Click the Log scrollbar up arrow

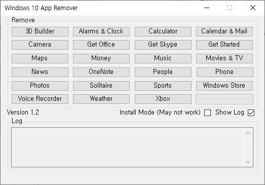pos(248,133)
